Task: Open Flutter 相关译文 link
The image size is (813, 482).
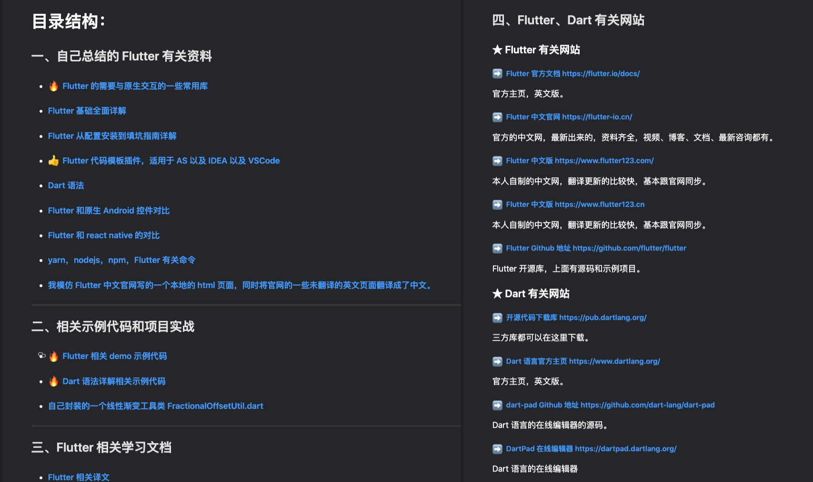Action: 79,477
